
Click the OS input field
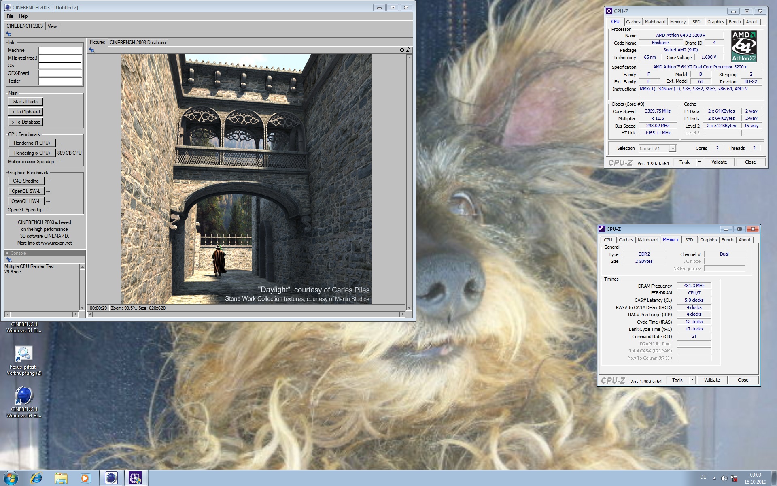pyautogui.click(x=60, y=66)
